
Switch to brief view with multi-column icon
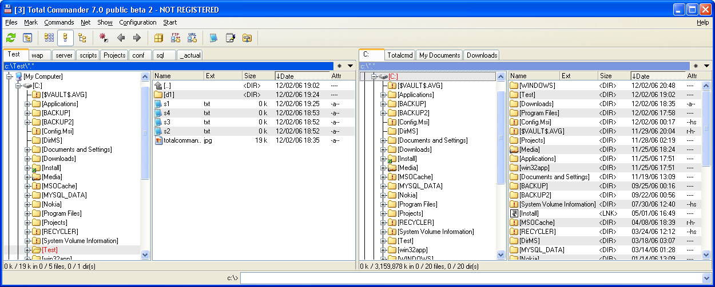tap(49, 38)
